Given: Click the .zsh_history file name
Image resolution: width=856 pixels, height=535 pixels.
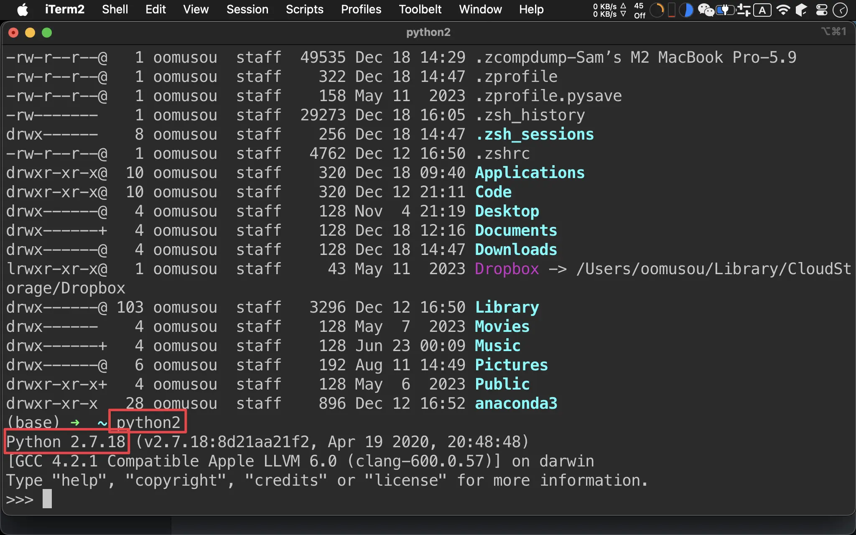Looking at the screenshot, I should point(530,115).
